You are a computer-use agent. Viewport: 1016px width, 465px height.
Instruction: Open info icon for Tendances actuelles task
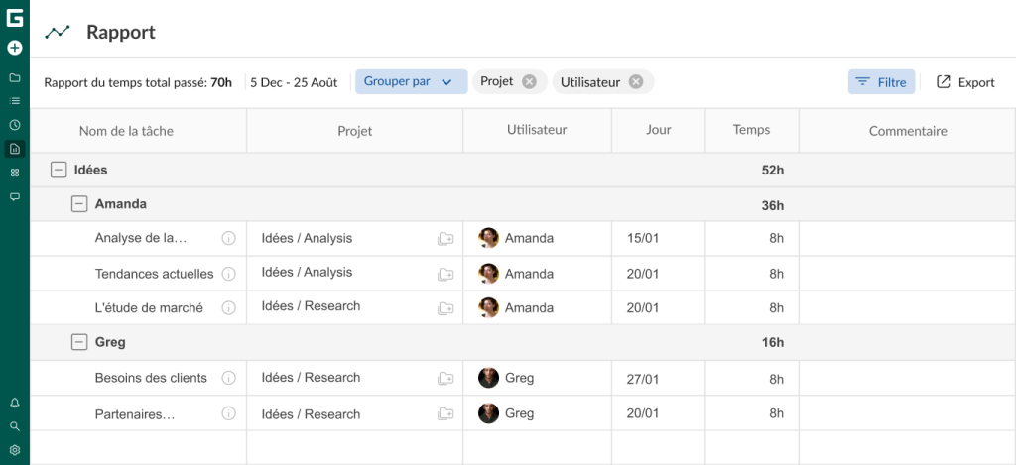click(229, 274)
